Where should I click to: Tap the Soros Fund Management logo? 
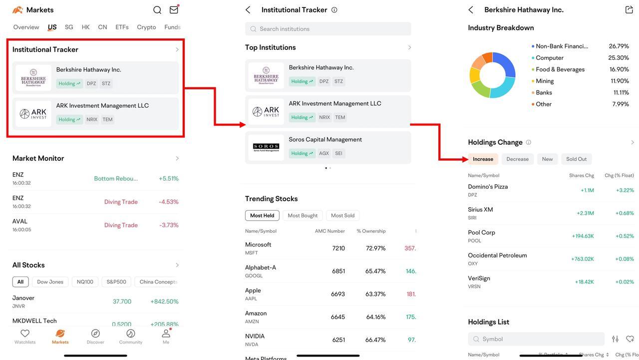266,147
